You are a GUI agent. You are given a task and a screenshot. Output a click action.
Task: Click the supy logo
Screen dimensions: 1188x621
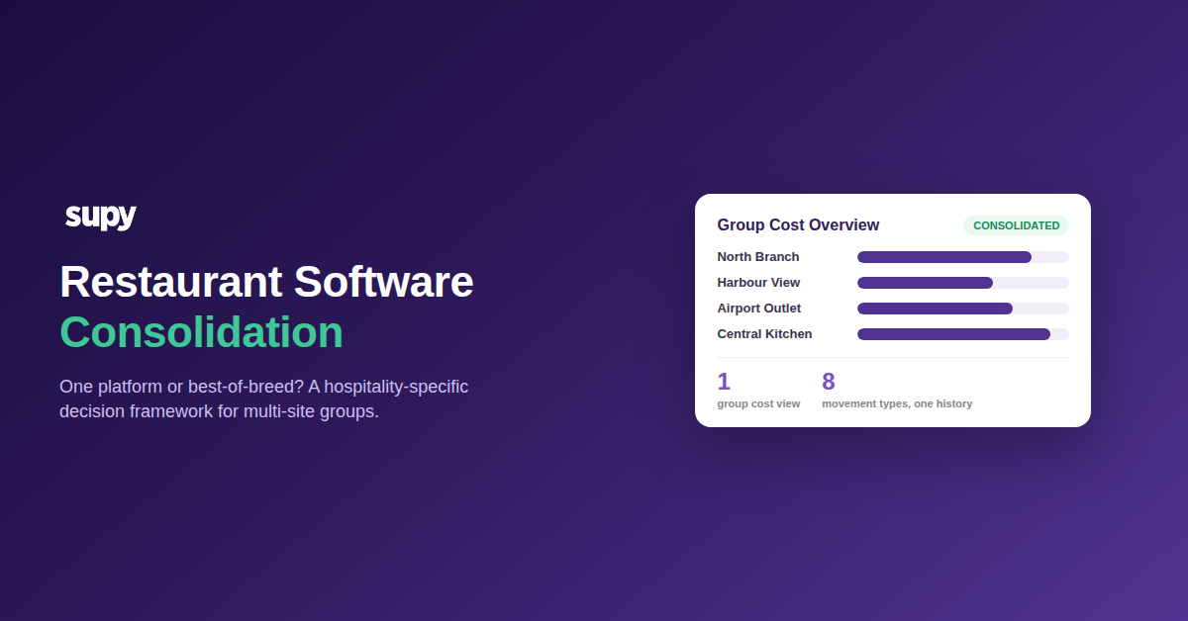point(100,217)
